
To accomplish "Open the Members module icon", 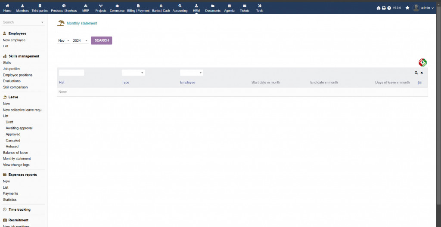I will pos(22,6).
